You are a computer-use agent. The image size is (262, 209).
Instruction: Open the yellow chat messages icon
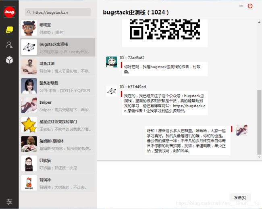(9, 30)
